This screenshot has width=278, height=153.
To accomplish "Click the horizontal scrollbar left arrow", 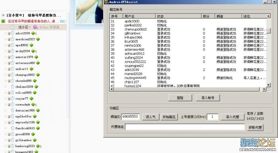I will [112, 89].
